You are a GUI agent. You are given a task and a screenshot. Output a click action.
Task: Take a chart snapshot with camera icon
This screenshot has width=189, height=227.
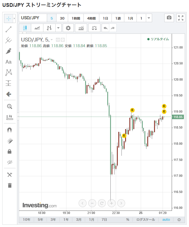click(169, 18)
